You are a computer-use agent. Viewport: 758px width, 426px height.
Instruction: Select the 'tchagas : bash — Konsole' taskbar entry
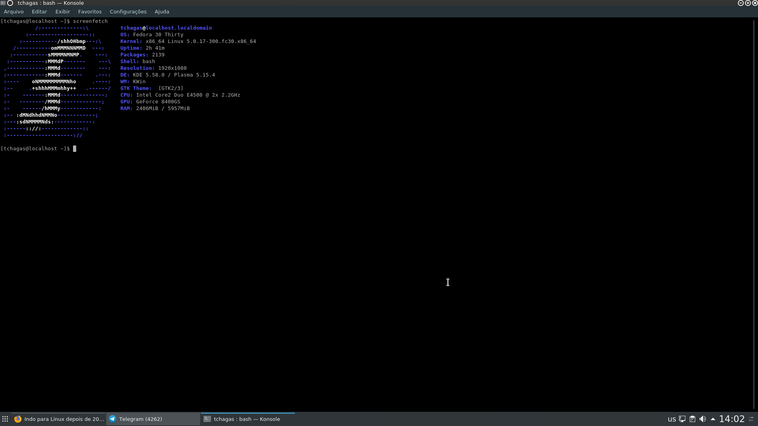point(248,419)
